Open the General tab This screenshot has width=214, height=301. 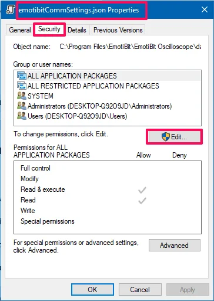pyautogui.click(x=20, y=30)
